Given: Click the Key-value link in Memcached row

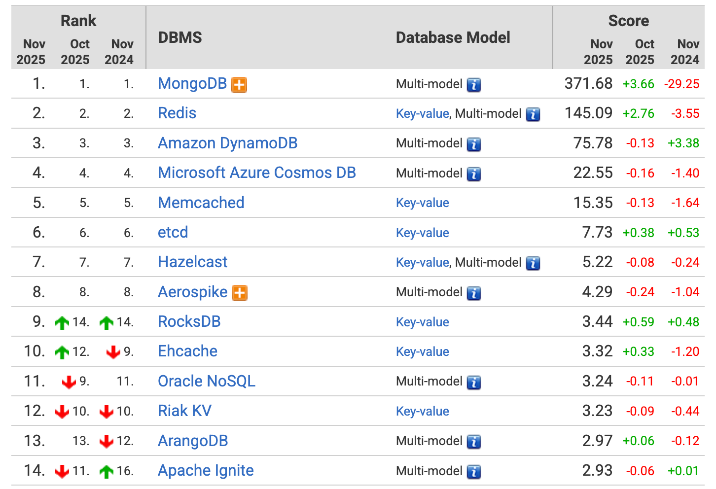Looking at the screenshot, I should pyautogui.click(x=422, y=203).
